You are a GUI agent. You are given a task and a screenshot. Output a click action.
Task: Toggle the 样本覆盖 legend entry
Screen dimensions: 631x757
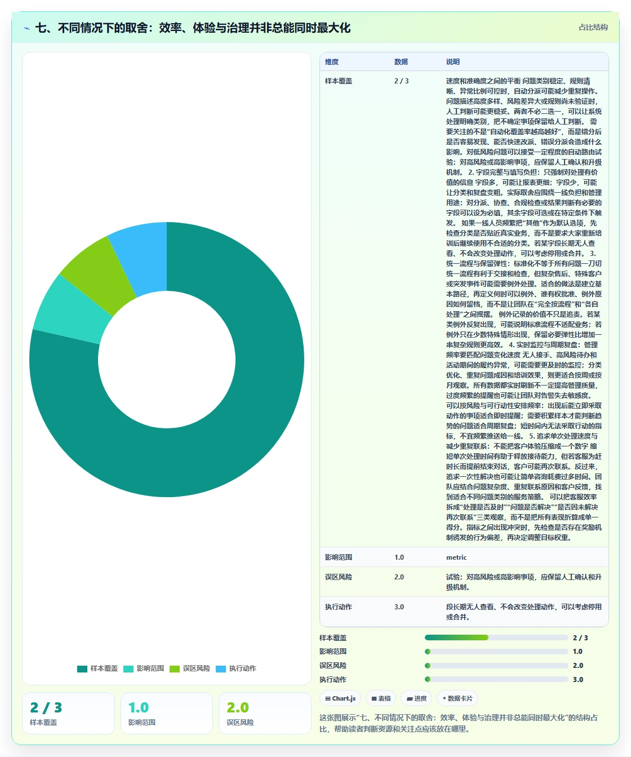pos(97,669)
